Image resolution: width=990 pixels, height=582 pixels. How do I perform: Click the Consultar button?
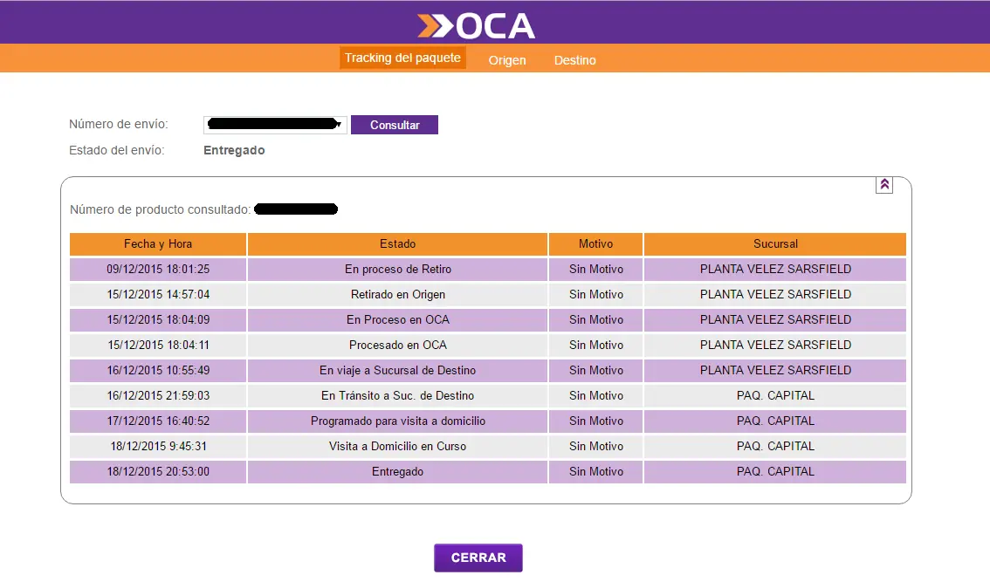(x=395, y=125)
